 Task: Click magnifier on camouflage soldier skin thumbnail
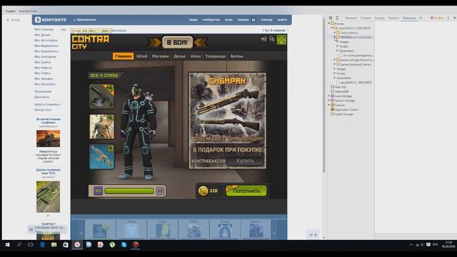[x=111, y=117]
